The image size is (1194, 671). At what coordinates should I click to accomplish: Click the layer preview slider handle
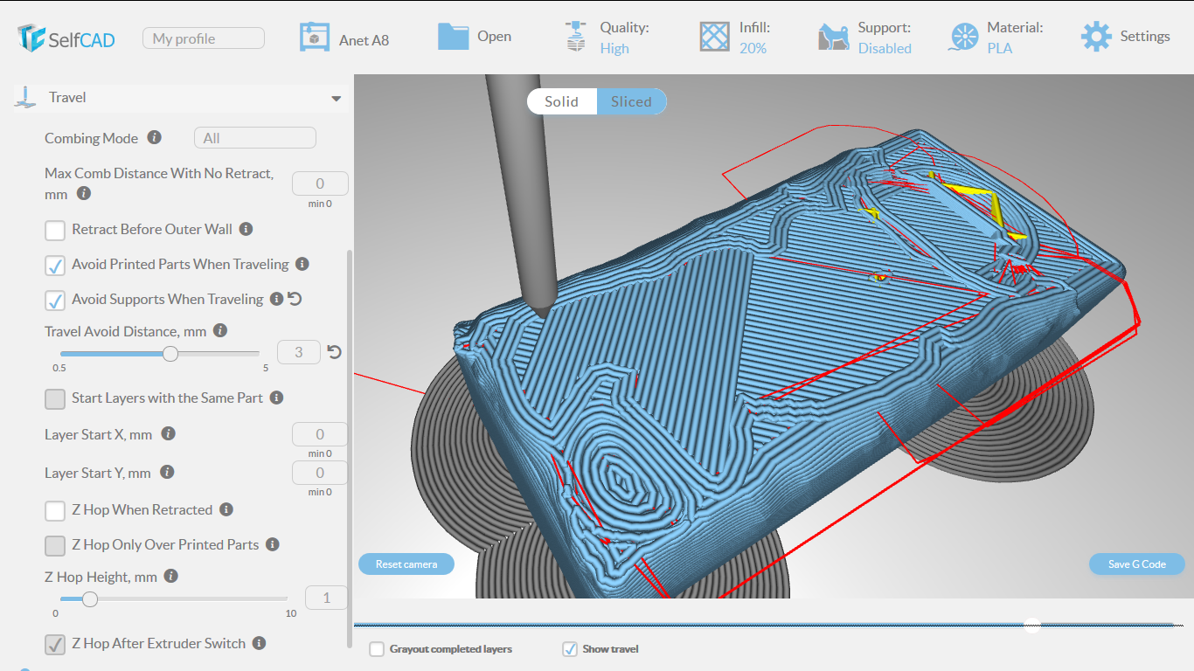[x=1032, y=624]
